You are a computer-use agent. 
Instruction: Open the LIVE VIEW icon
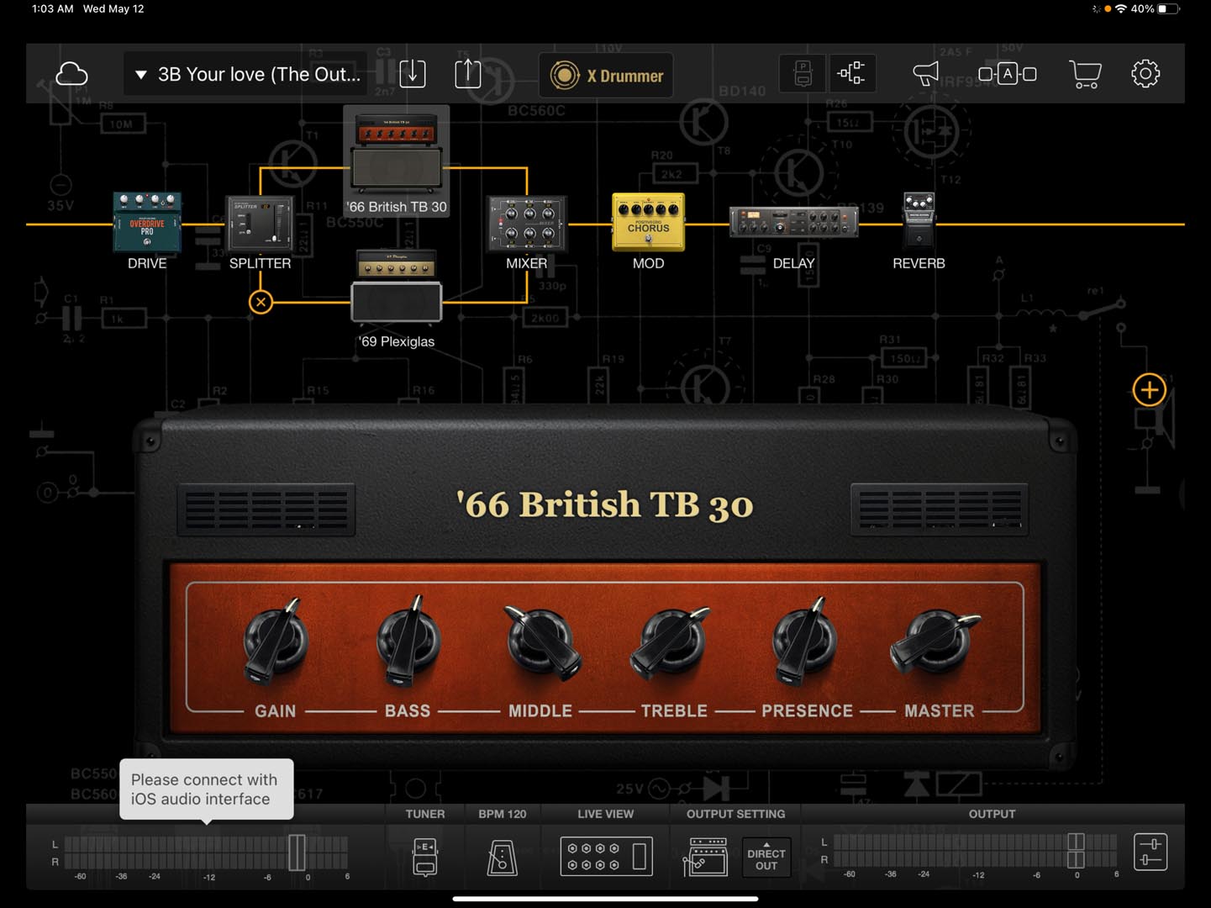tap(606, 857)
